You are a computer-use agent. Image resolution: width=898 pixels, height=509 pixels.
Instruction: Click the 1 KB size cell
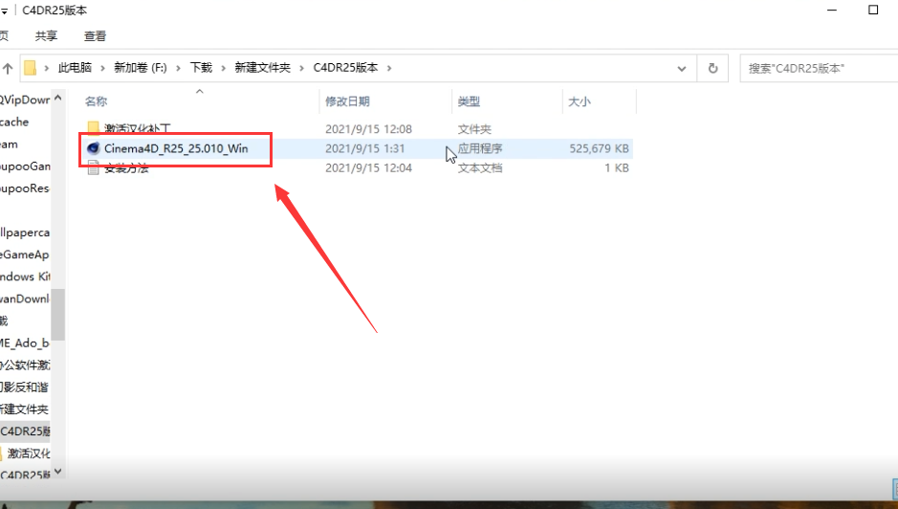click(x=617, y=168)
